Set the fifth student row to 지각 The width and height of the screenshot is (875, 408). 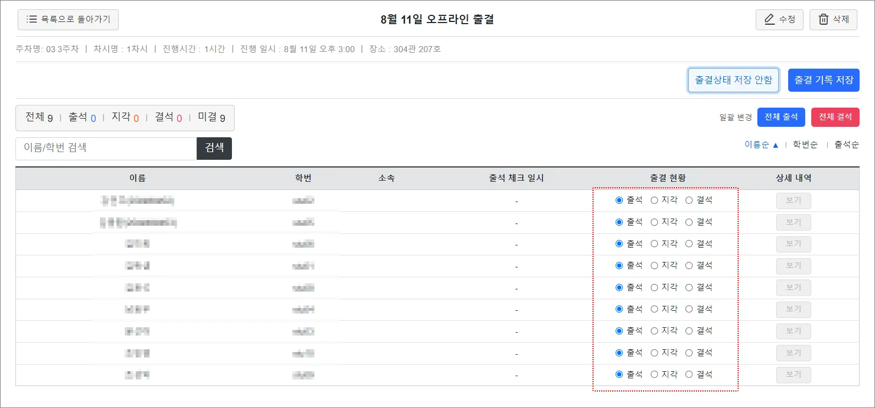pos(654,288)
